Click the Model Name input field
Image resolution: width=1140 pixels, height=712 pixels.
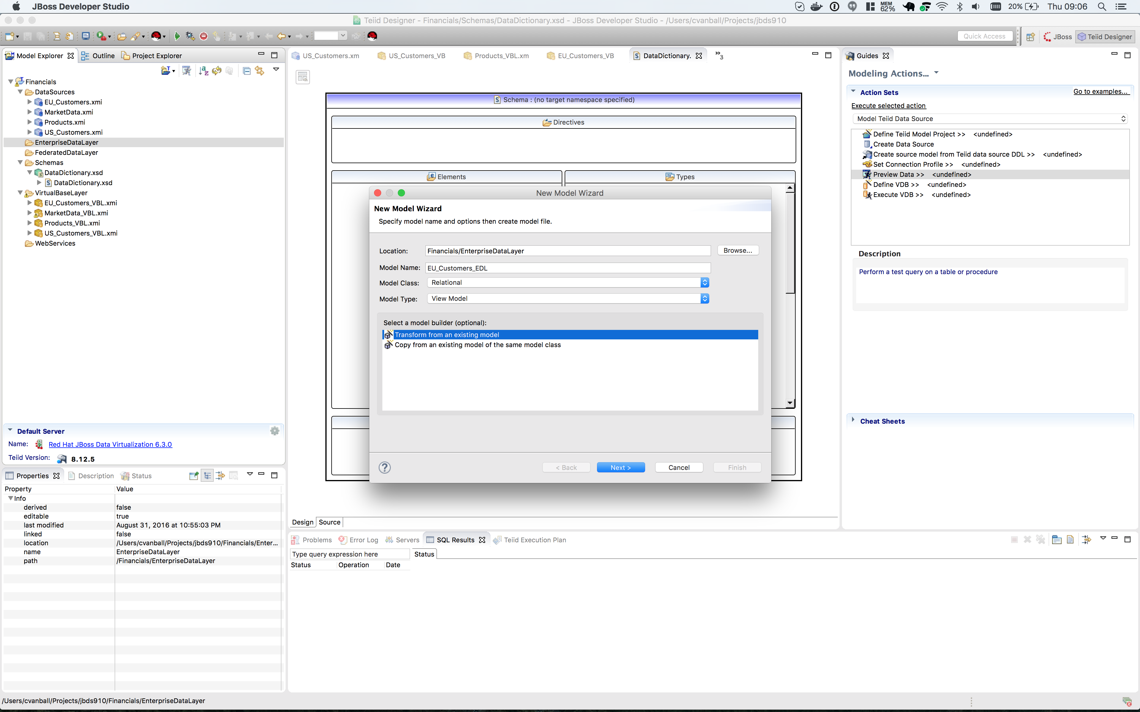coord(567,268)
